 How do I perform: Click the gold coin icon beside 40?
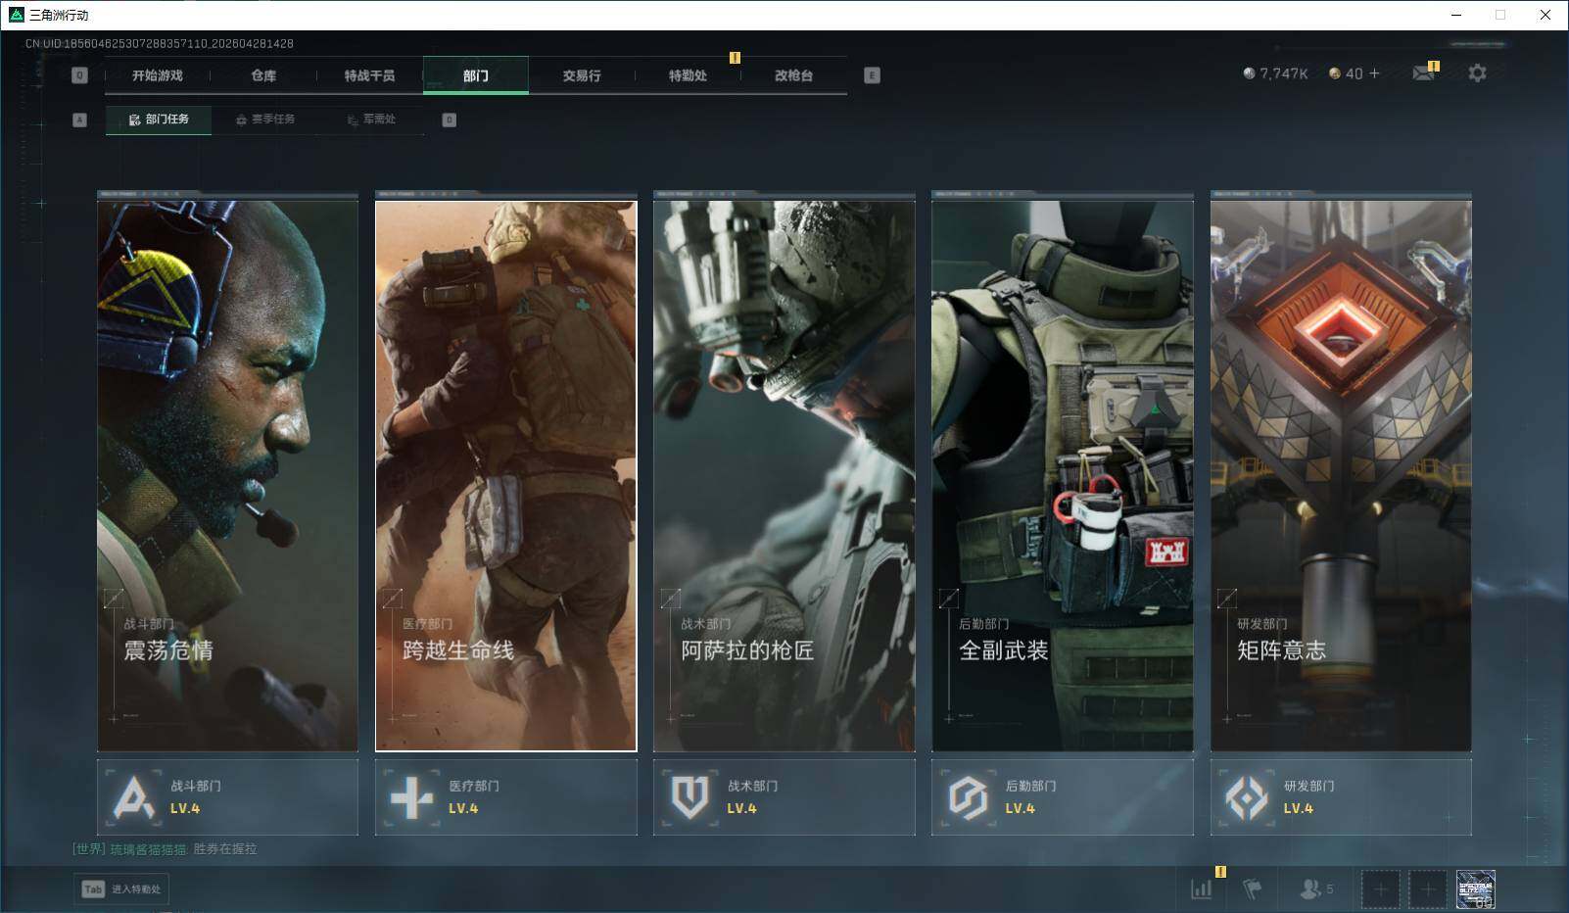(1334, 73)
